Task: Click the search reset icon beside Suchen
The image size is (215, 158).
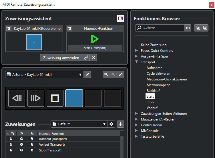Action: pos(188,28)
